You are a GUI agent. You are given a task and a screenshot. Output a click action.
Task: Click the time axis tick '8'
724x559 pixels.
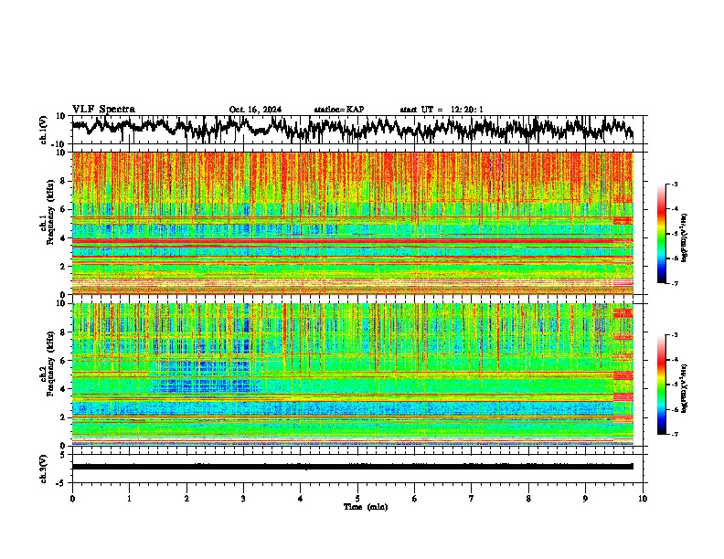[528, 499]
